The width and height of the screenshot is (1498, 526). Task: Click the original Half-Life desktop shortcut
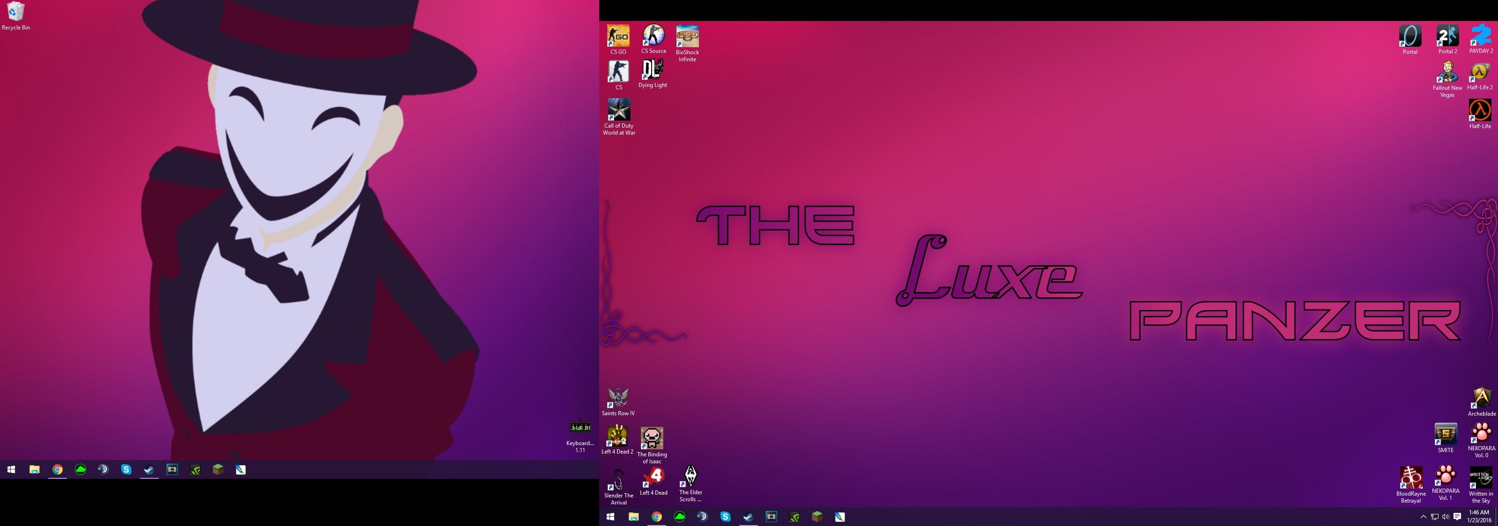tap(1479, 114)
